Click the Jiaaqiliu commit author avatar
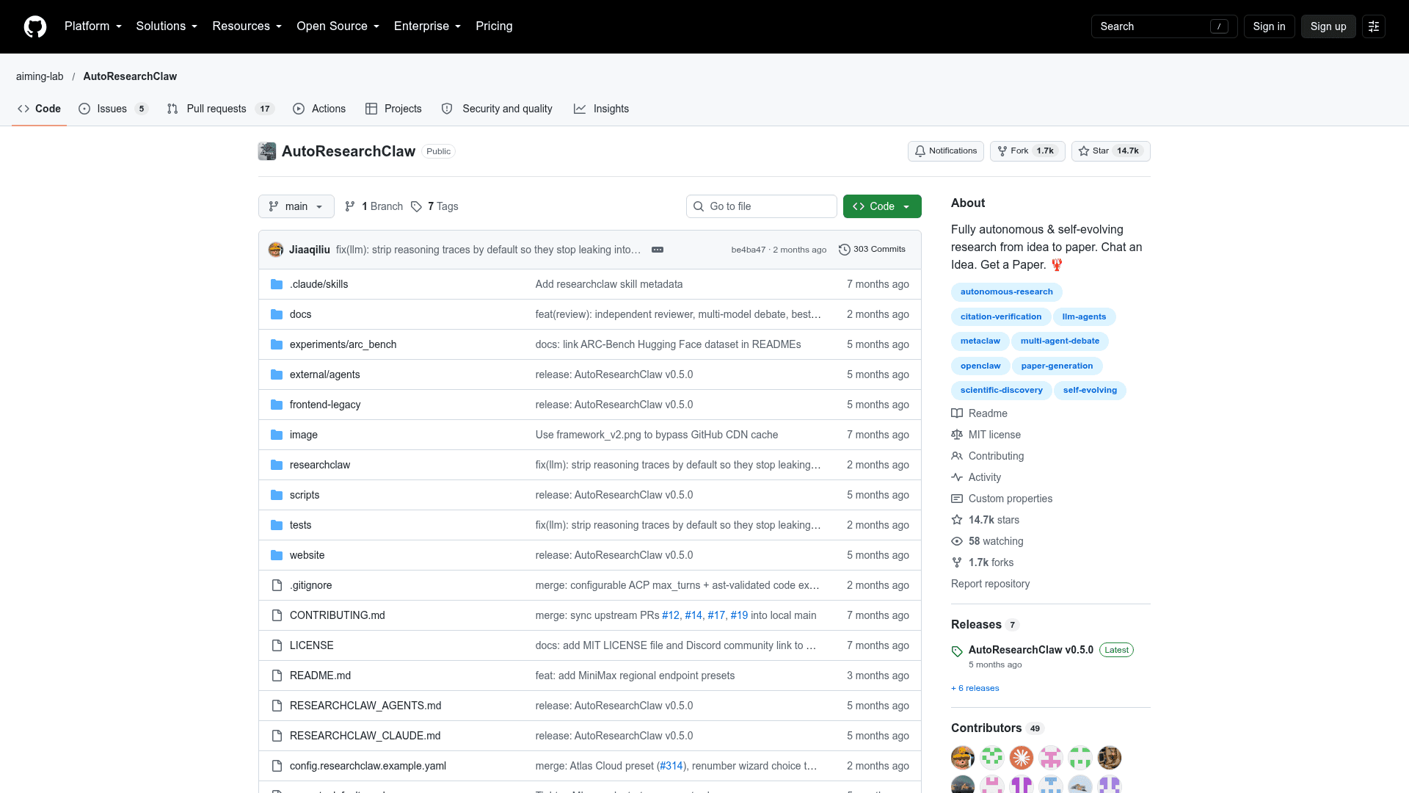Image resolution: width=1409 pixels, height=793 pixels. pos(276,250)
